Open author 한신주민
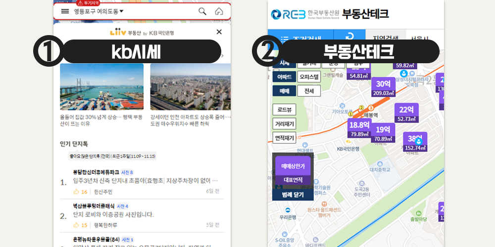Viewport: 495px width, 247px height. click(103, 192)
